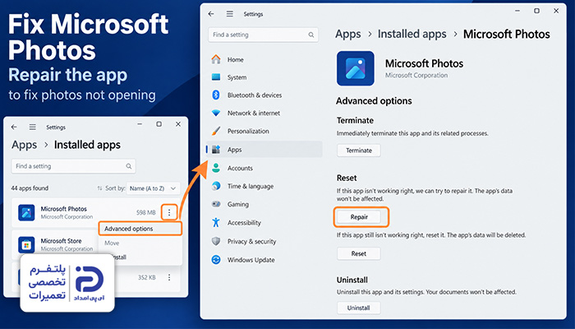The height and width of the screenshot is (329, 575).
Task: Click Microsoft Store icon in apps list
Action: [x=26, y=244]
